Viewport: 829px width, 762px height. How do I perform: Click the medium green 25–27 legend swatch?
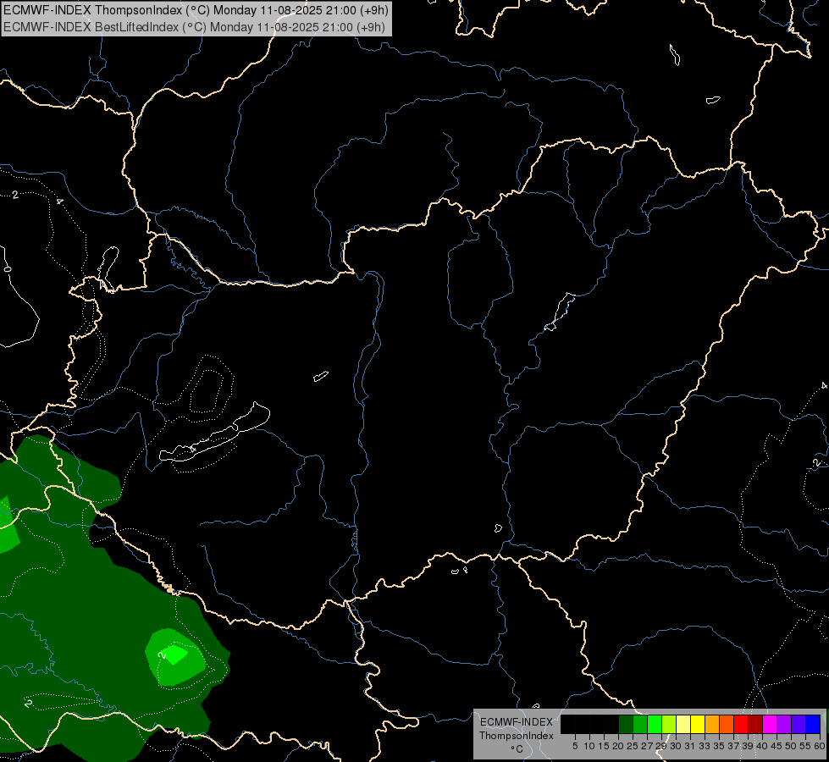pyautogui.click(x=640, y=724)
